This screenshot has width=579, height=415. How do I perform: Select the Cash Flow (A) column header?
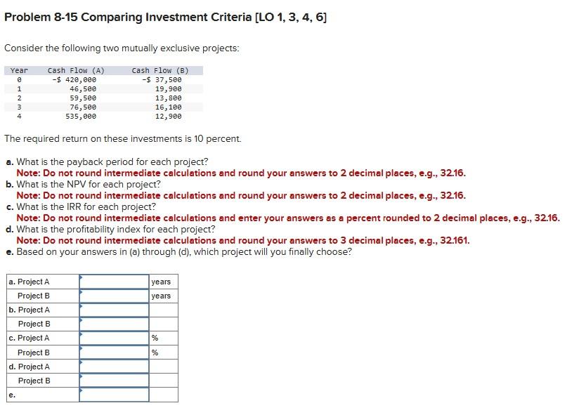[77, 70]
